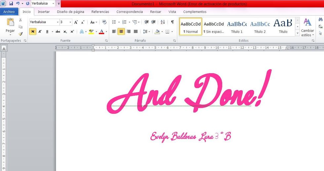Screen dimensions: 324x171
Task: Align text to the left
Action: click(x=114, y=32)
